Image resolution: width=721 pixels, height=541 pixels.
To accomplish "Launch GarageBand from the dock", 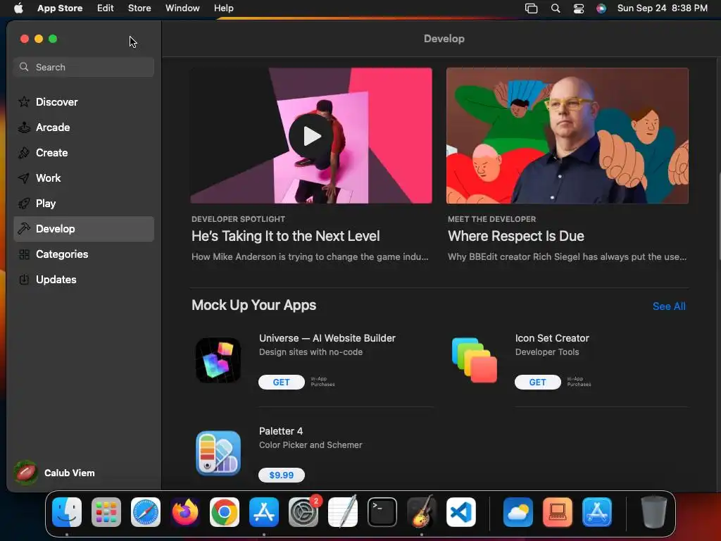I will [422, 512].
